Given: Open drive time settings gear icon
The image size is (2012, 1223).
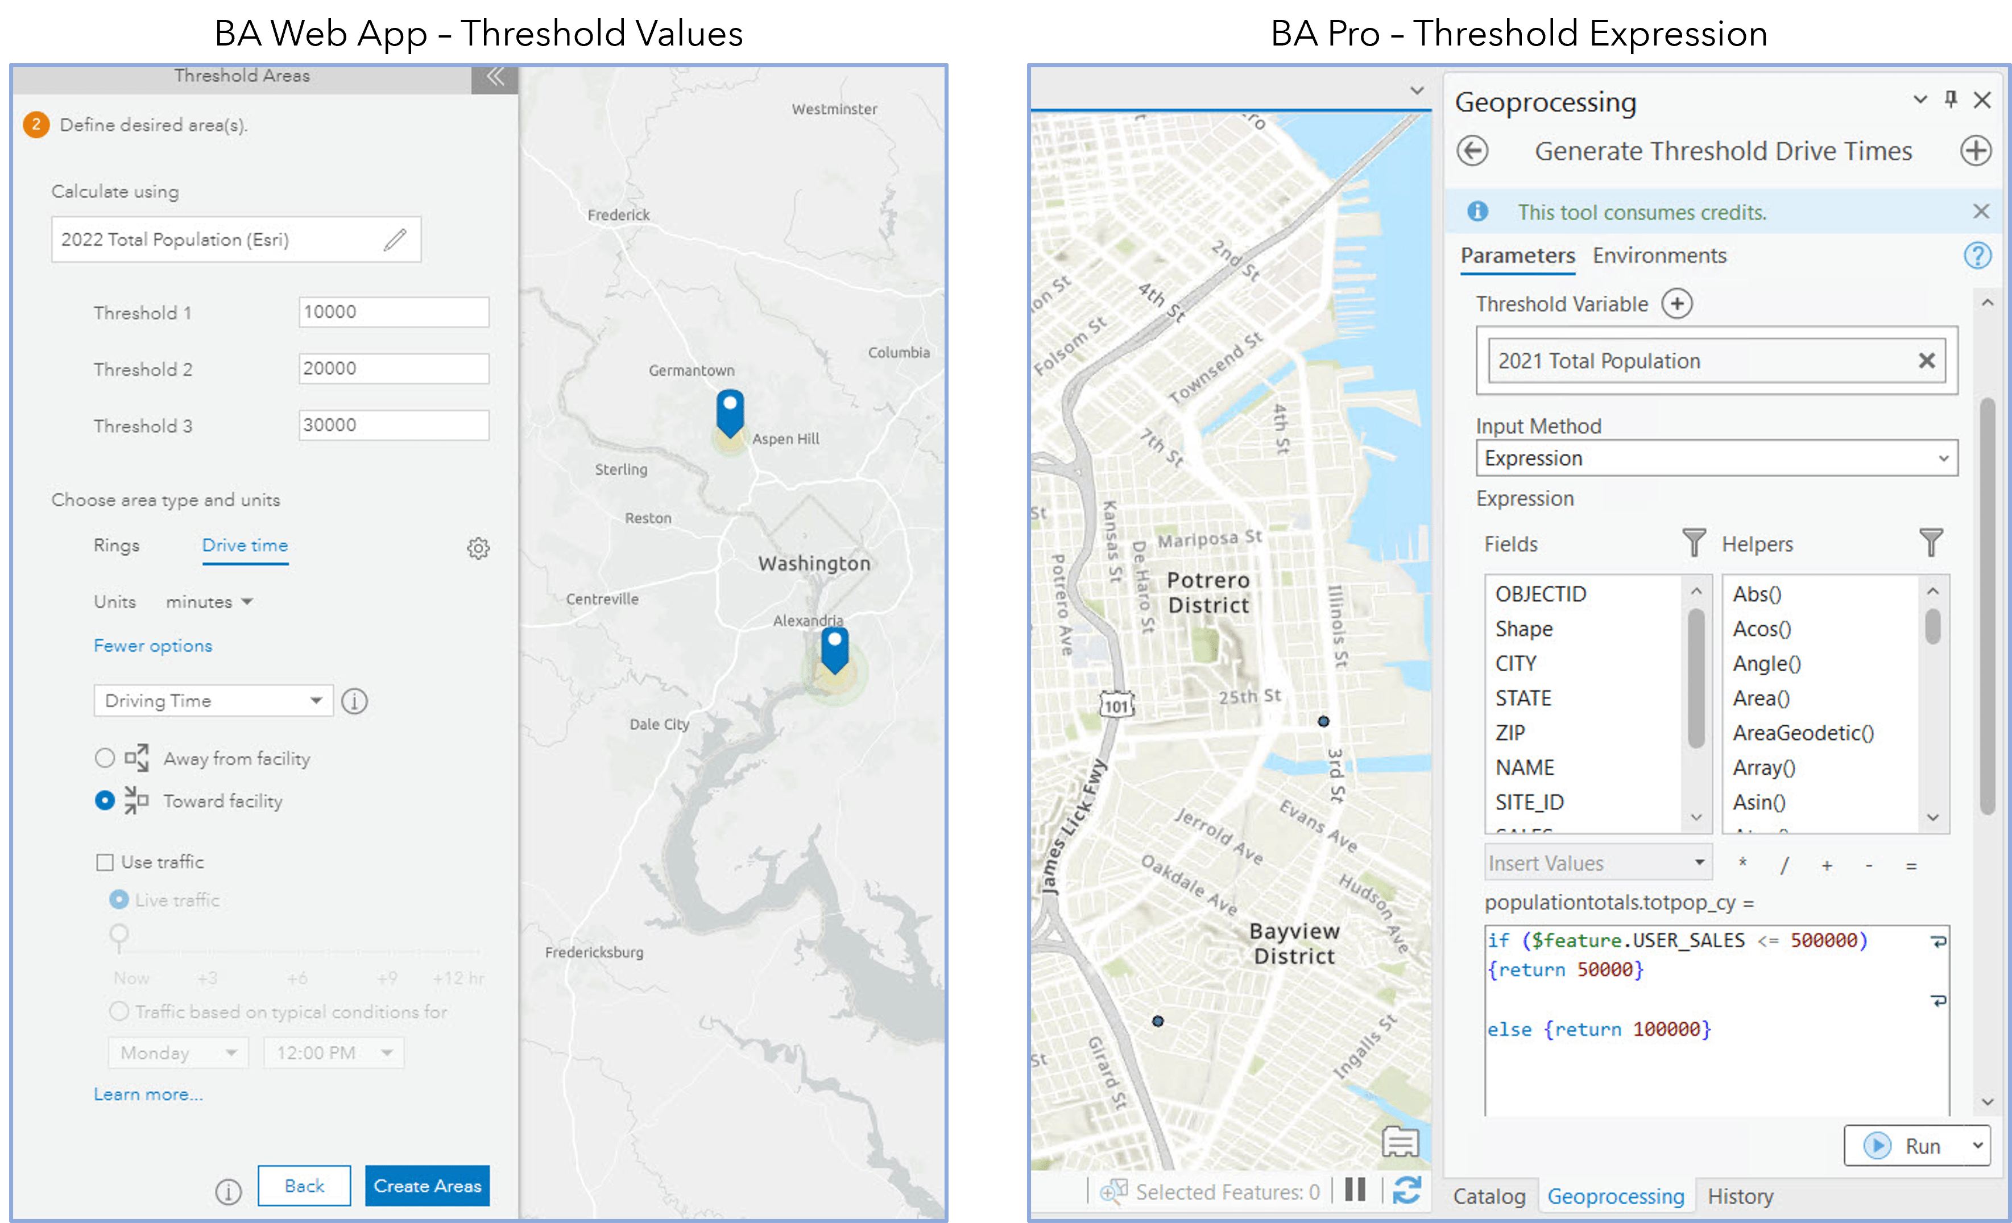Looking at the screenshot, I should point(478,548).
